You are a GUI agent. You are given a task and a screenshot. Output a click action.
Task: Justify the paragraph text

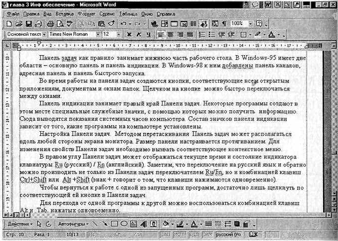[190, 34]
